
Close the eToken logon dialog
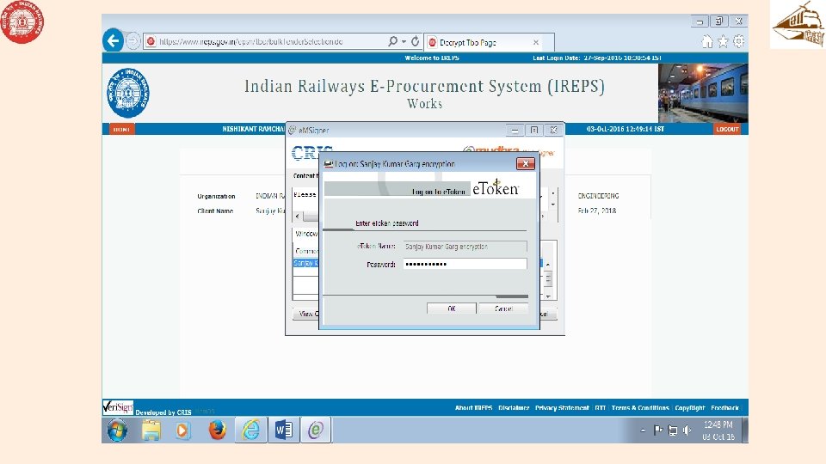coord(525,163)
